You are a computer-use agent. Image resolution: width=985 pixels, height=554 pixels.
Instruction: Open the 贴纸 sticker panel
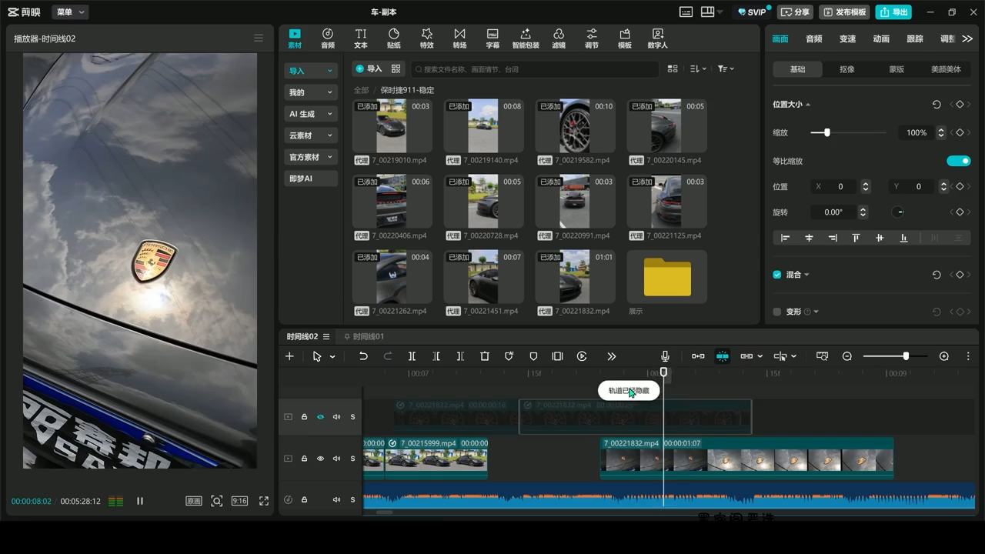(393, 38)
